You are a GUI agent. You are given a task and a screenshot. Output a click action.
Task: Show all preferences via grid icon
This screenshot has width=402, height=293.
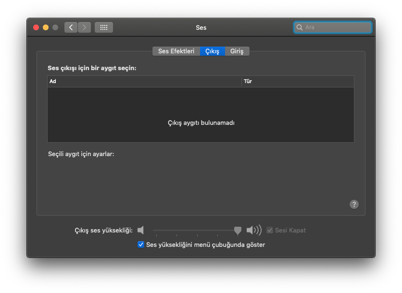click(x=104, y=27)
